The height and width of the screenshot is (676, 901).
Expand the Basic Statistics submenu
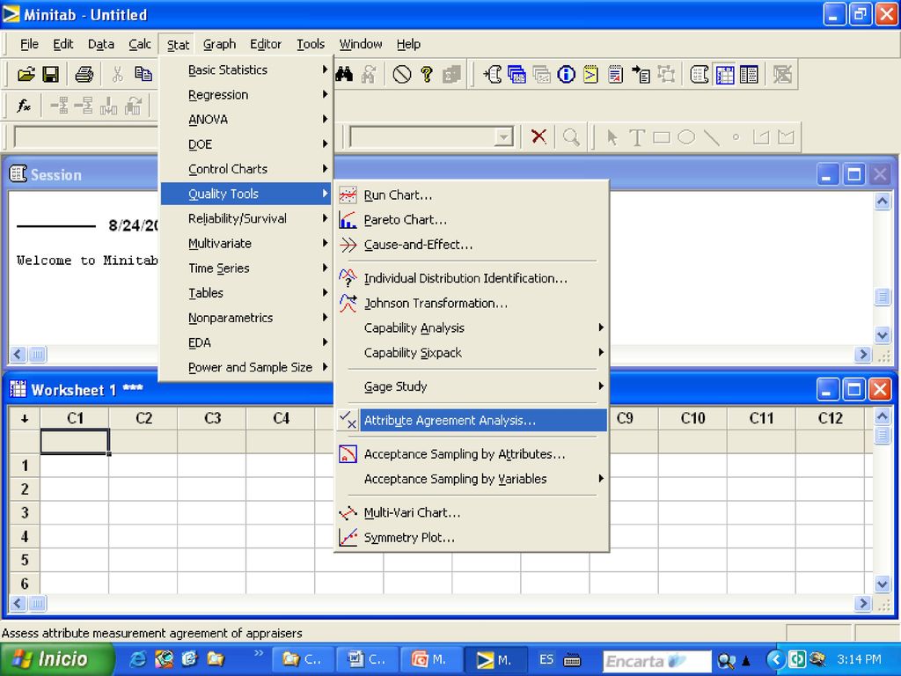pos(246,70)
